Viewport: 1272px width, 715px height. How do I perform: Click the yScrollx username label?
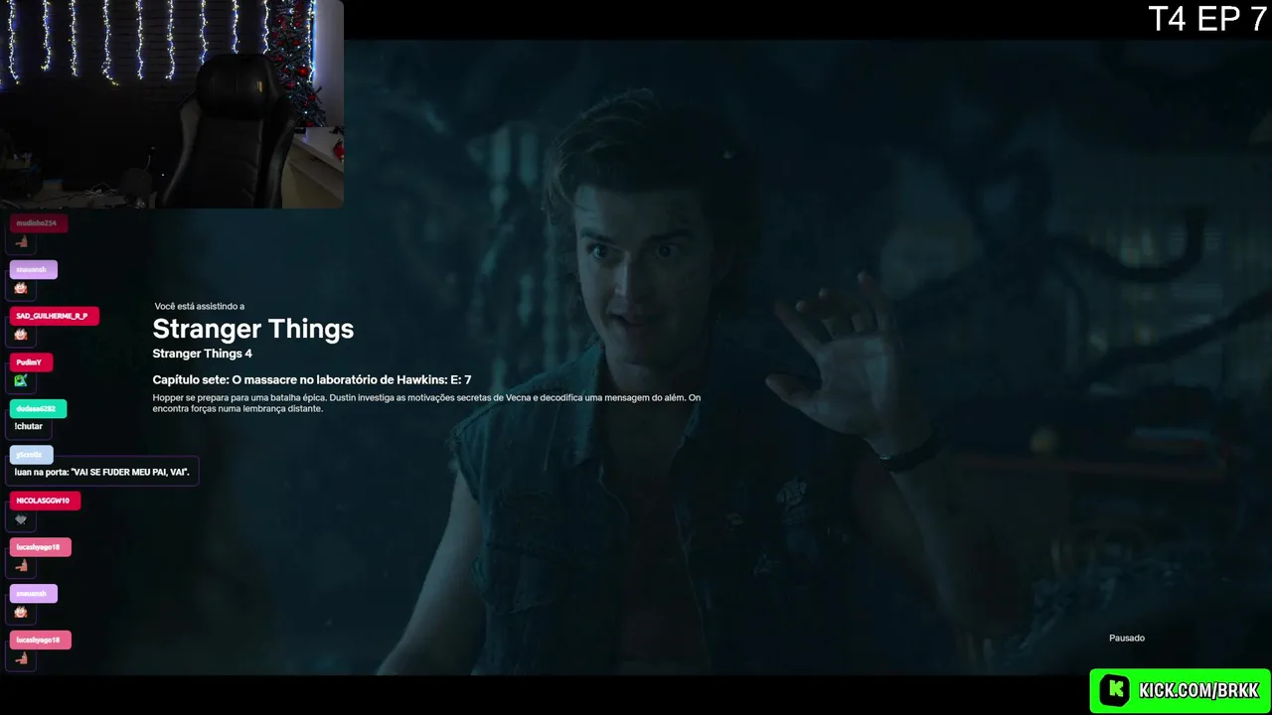tap(32, 455)
